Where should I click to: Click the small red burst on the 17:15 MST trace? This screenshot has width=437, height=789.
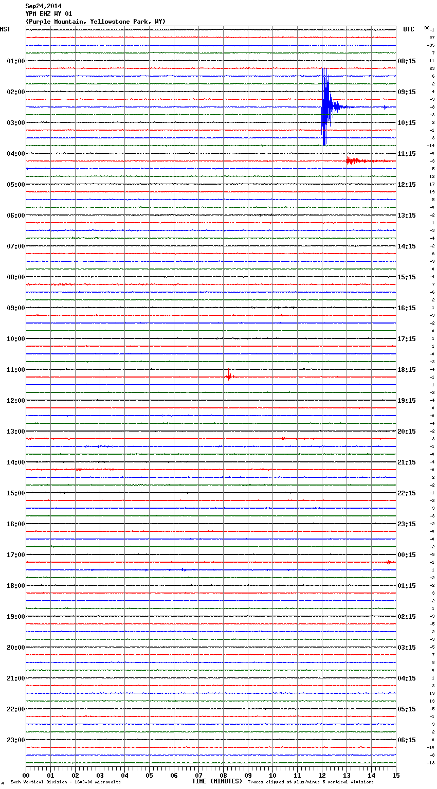pos(390,562)
